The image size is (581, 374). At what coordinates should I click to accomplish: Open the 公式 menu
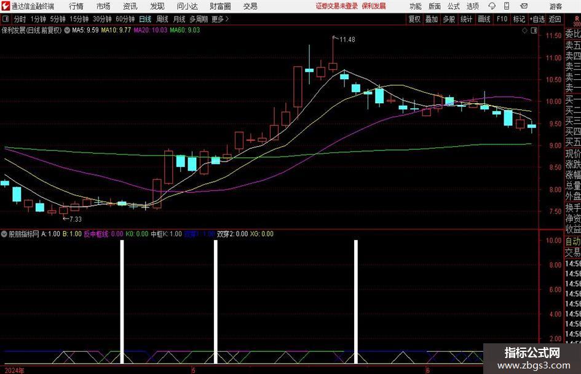[x=454, y=6]
